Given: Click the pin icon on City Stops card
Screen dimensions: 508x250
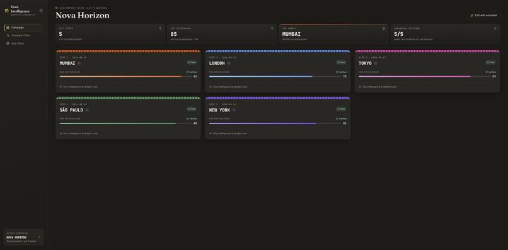Looking at the screenshot, I should tap(160, 28).
